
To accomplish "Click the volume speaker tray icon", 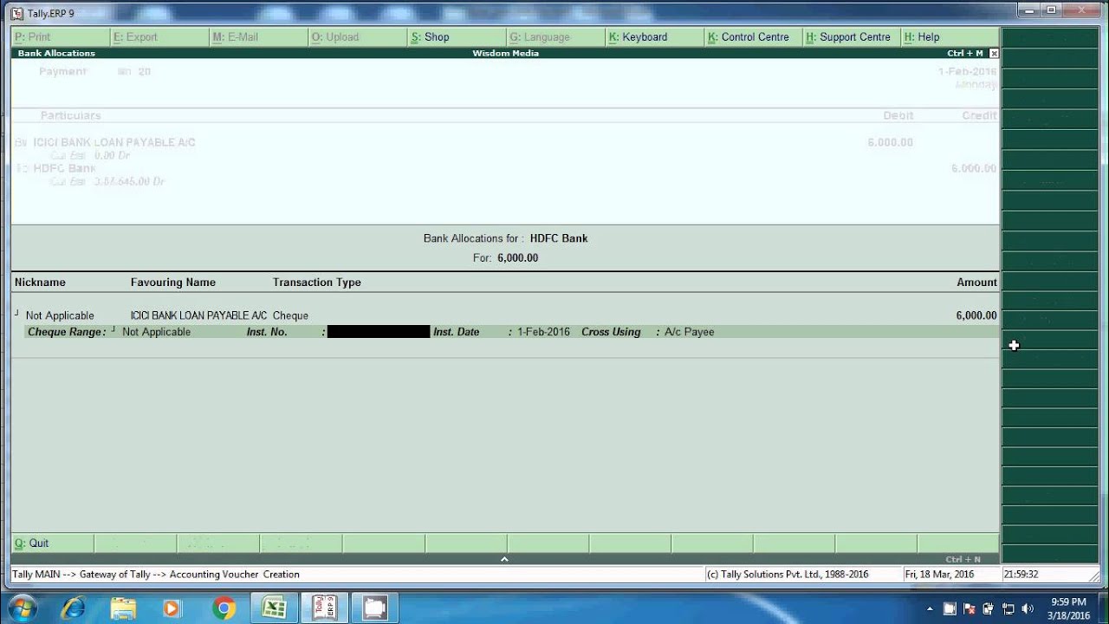I will coord(1028,608).
